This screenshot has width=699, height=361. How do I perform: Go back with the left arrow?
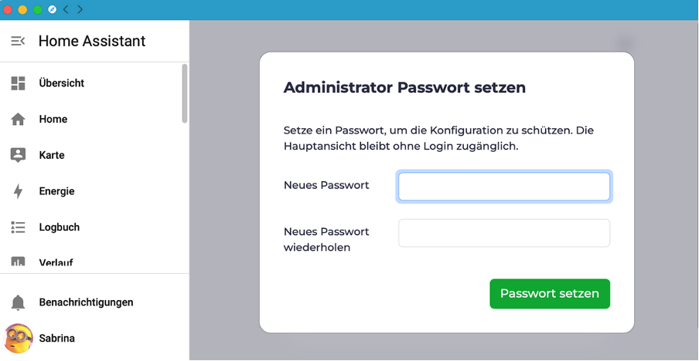pyautogui.click(x=66, y=9)
